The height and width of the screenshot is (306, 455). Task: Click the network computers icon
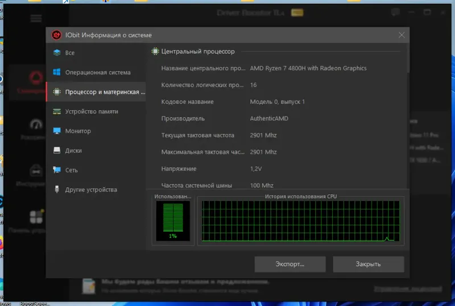[57, 170]
